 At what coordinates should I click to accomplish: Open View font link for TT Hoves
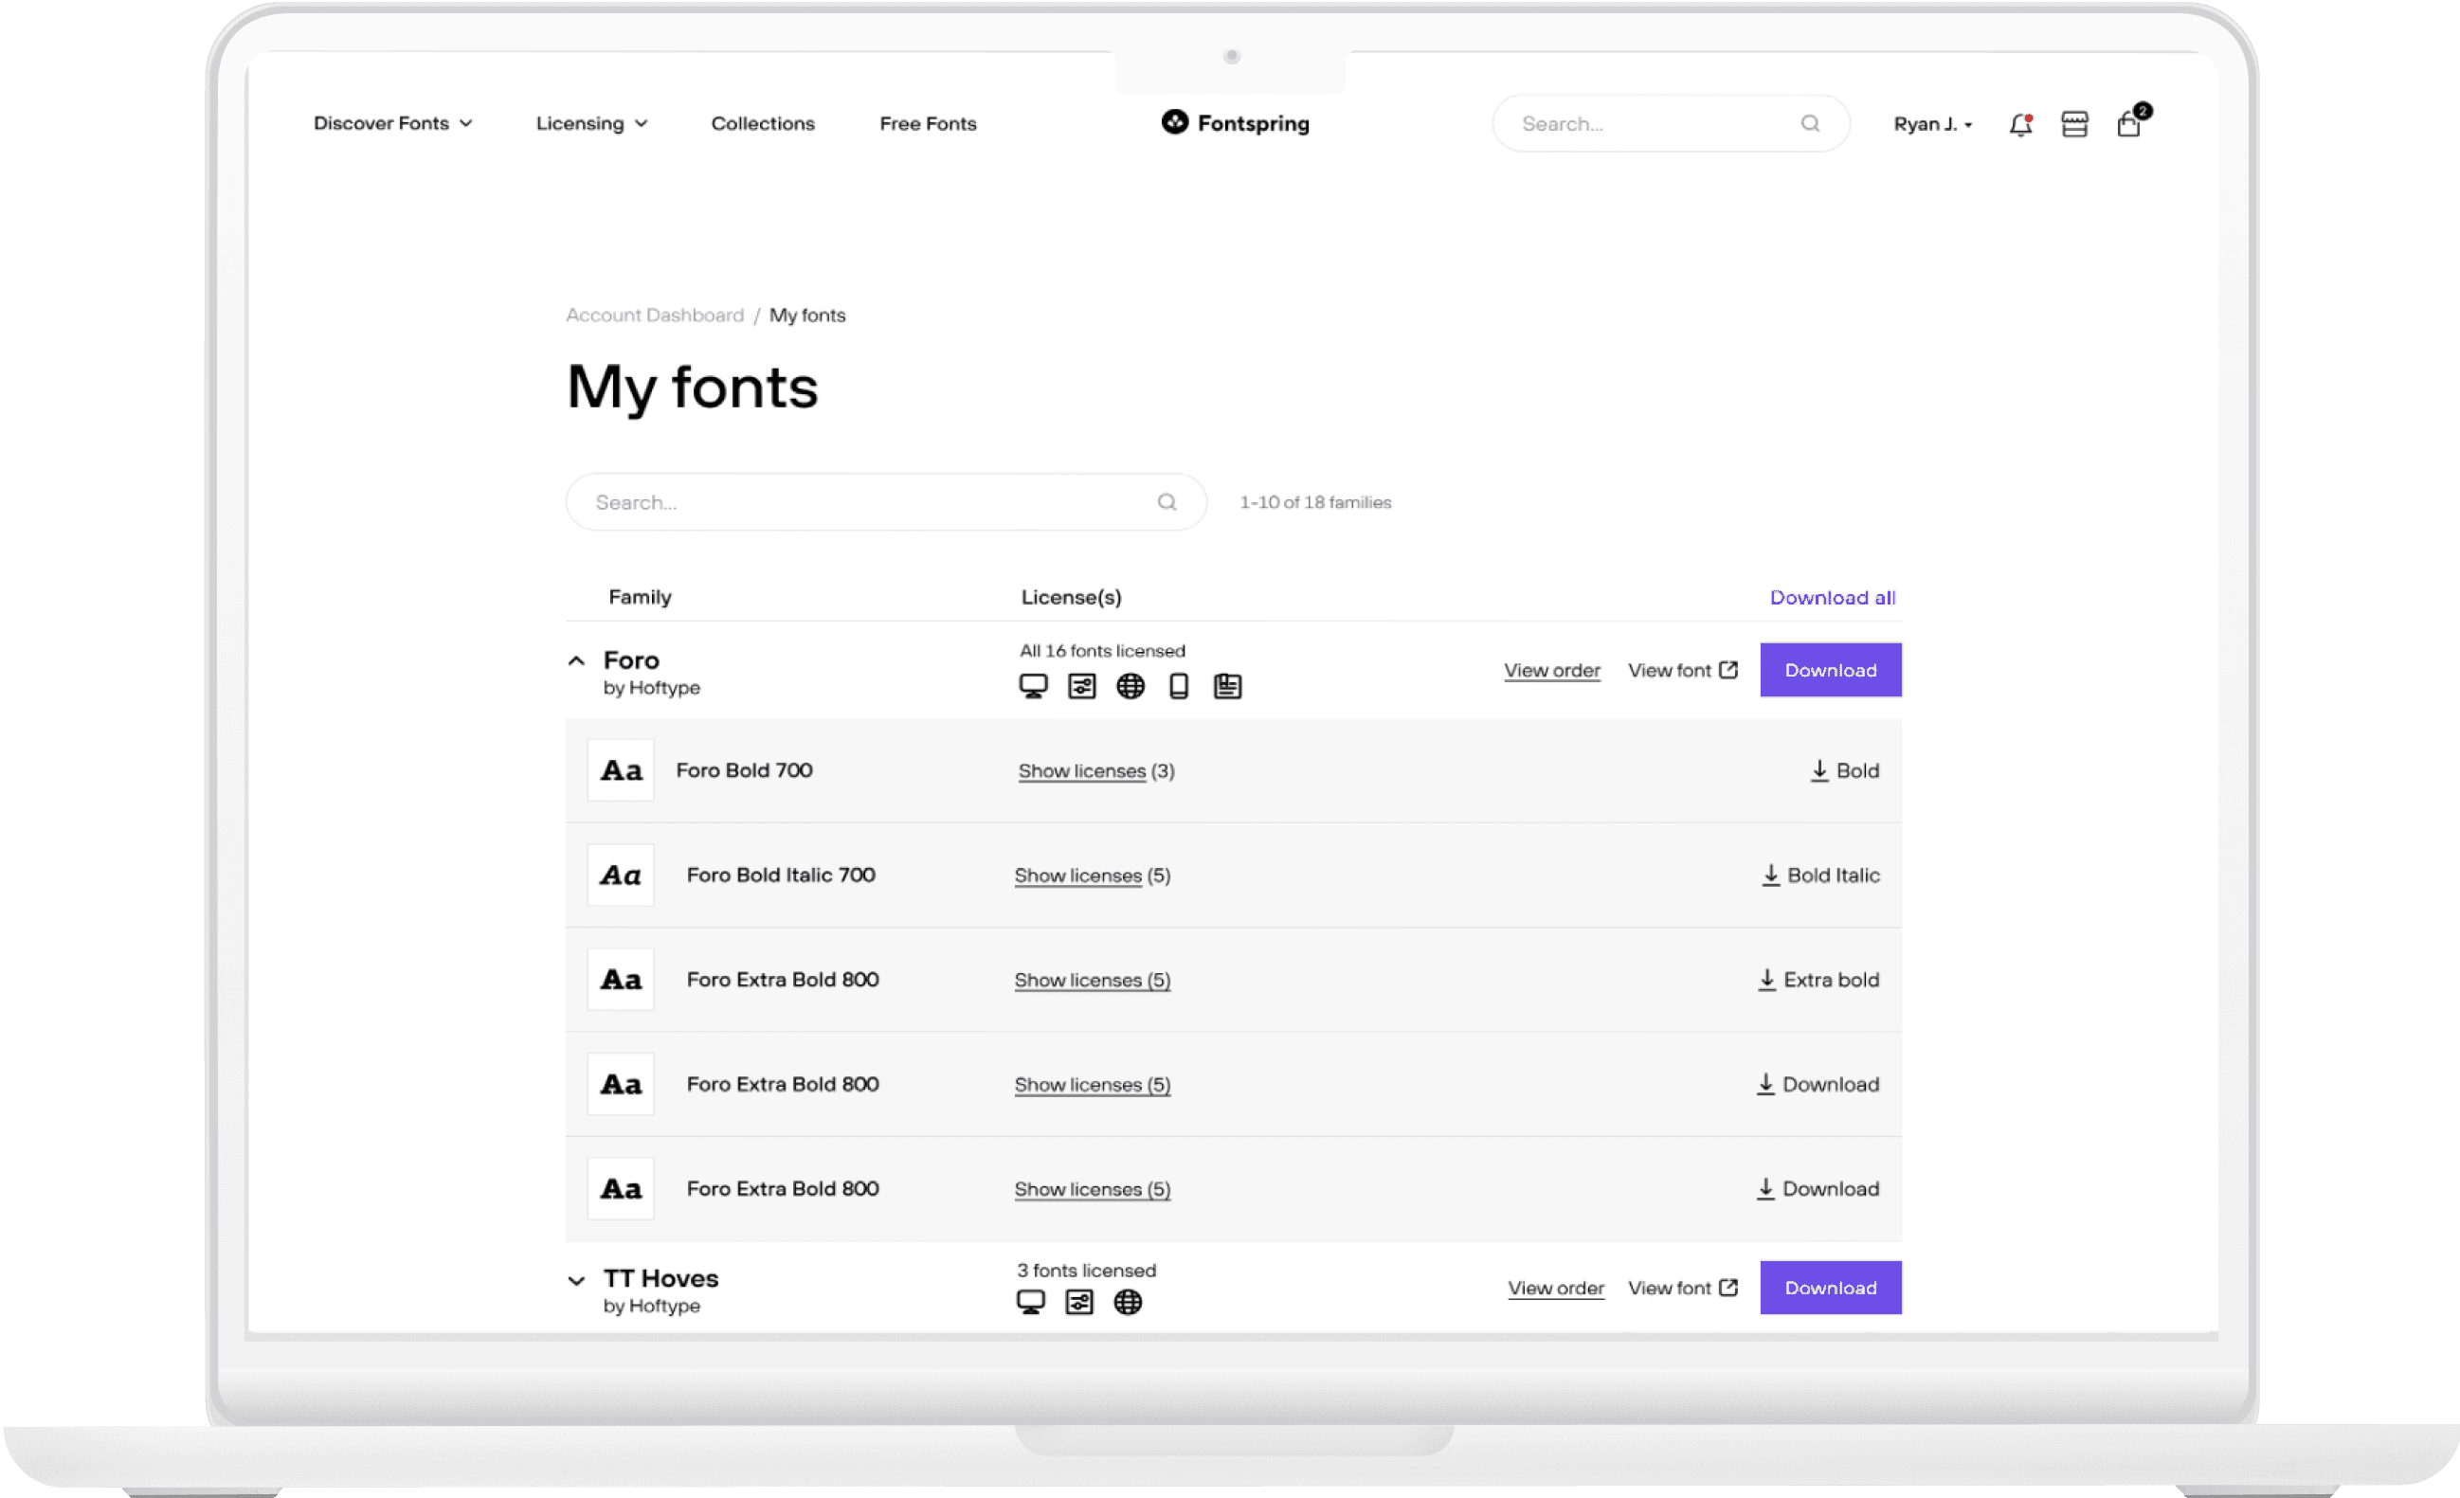coord(1683,1289)
